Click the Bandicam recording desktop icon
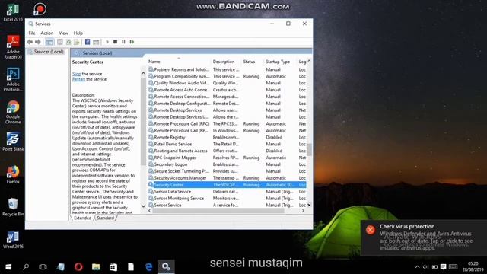This screenshot has width=487, height=274. (40, 8)
